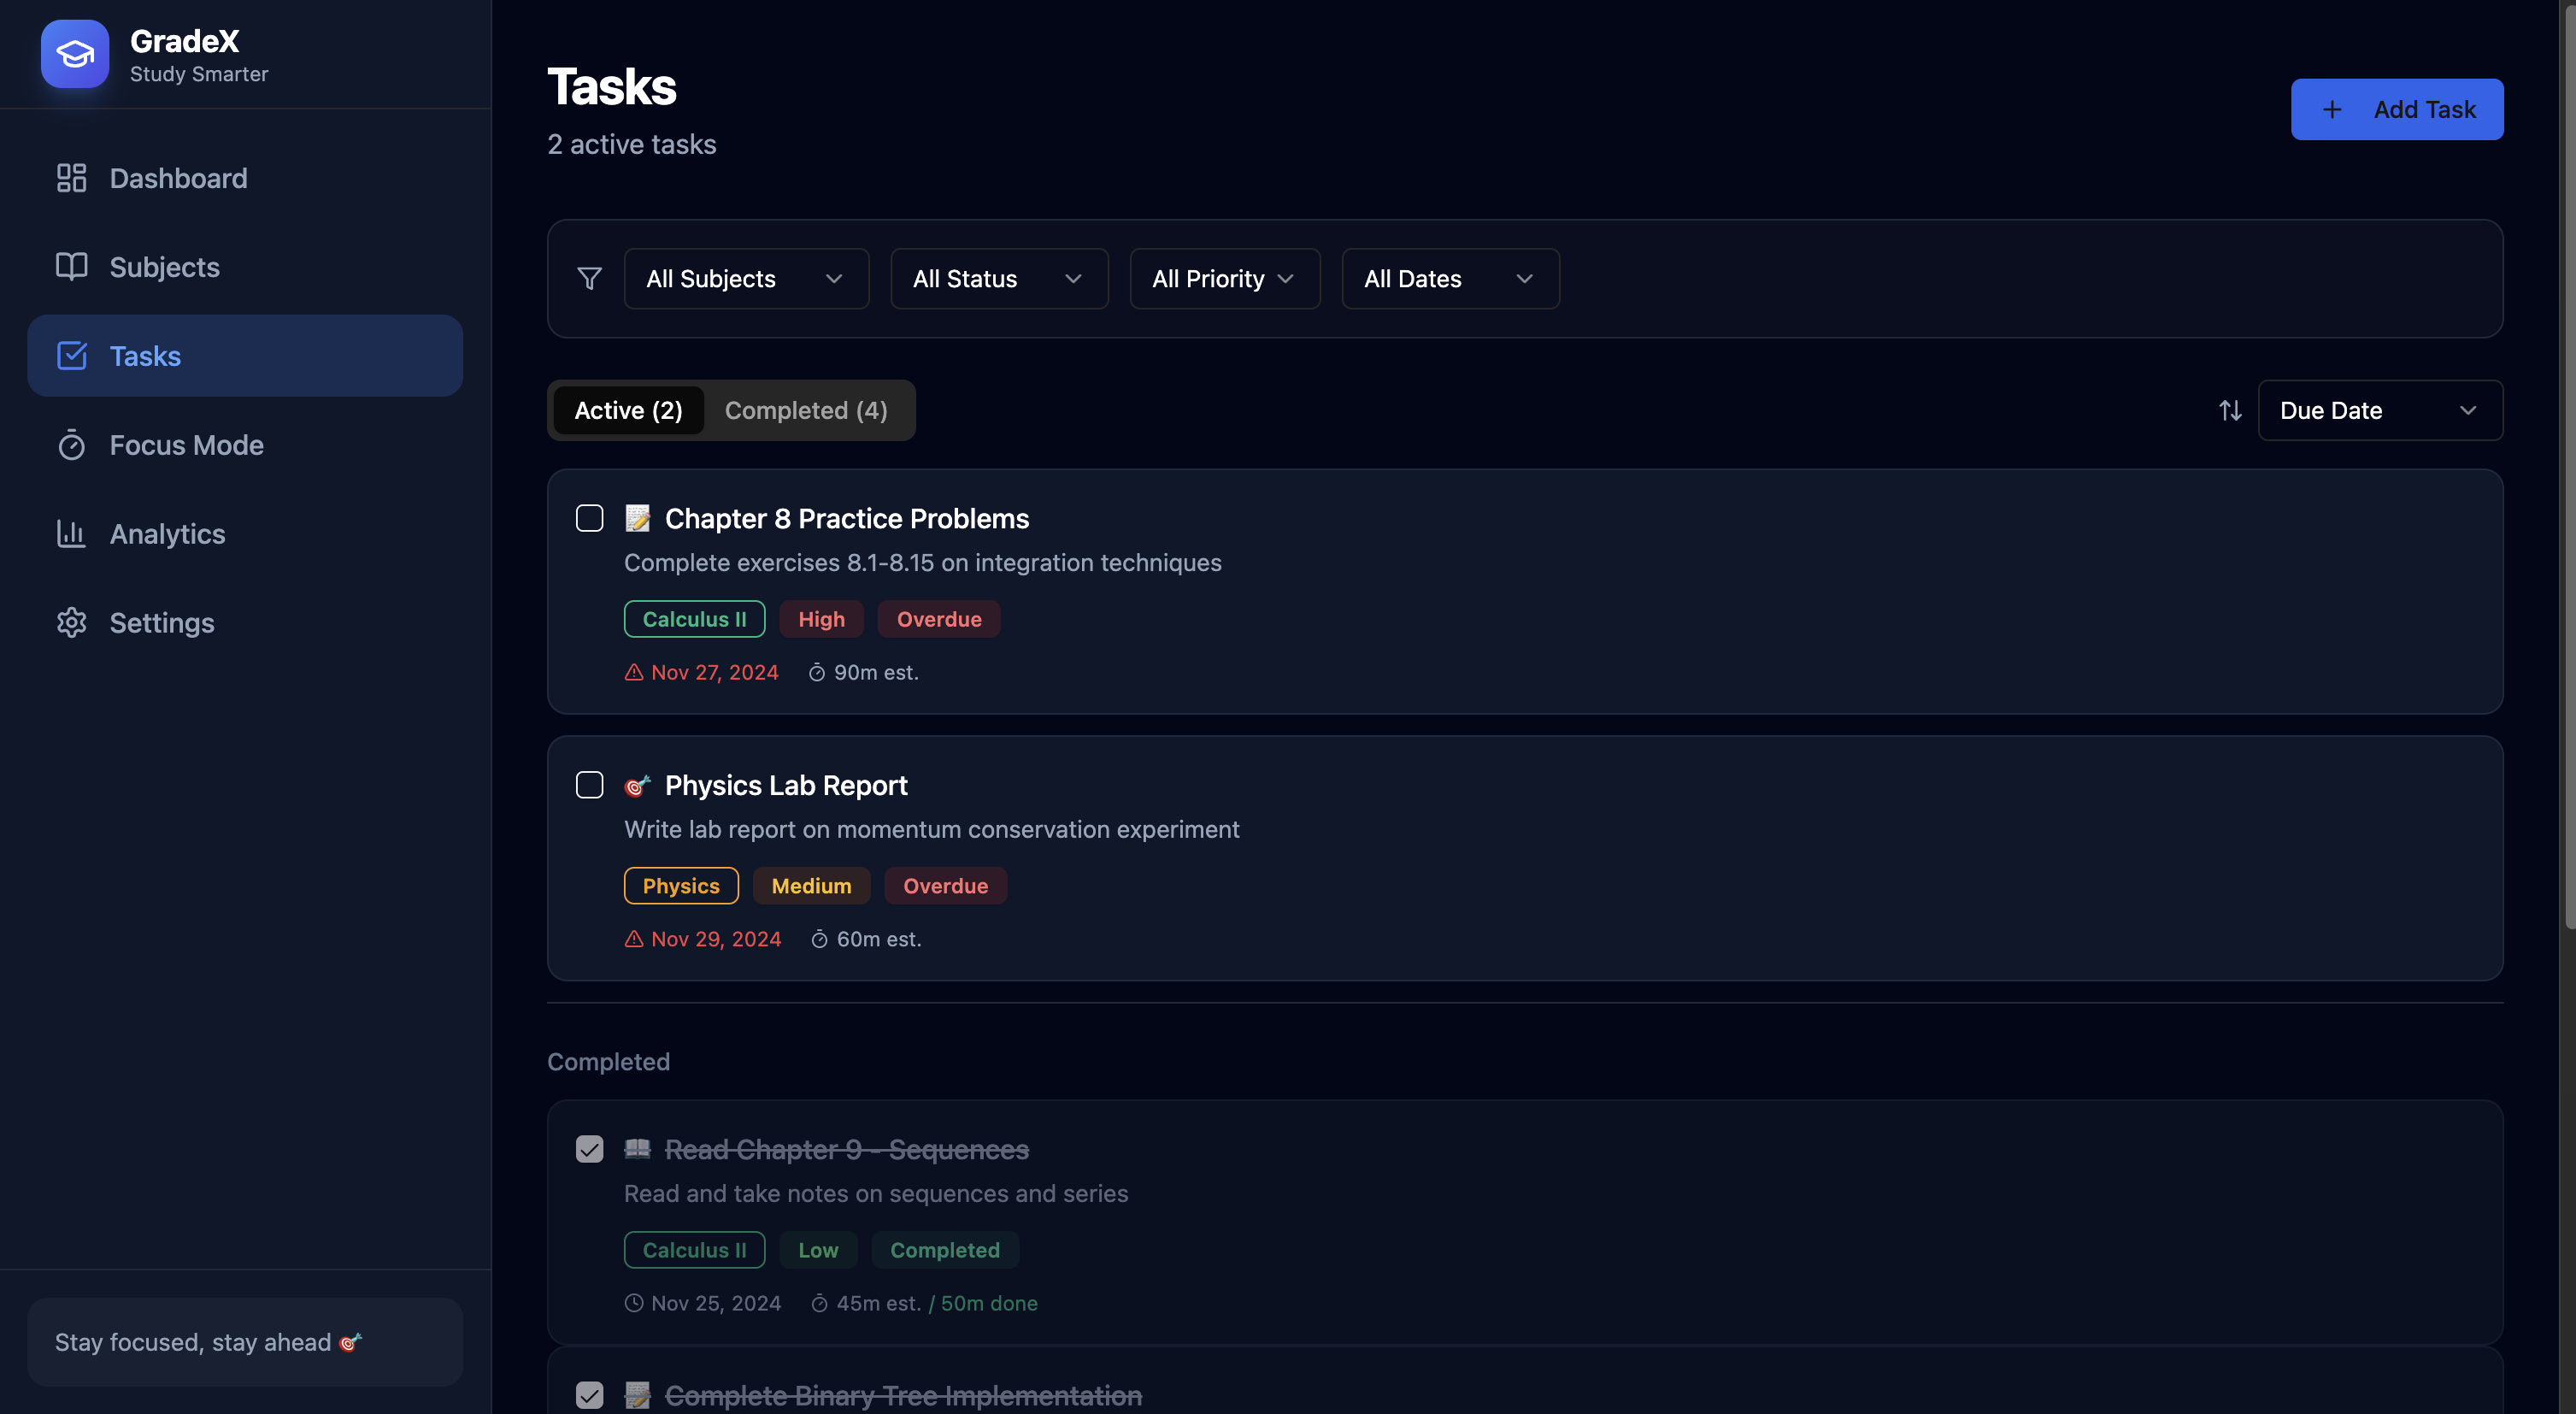2576x1414 pixels.
Task: Open Settings via the gear icon
Action: point(71,623)
